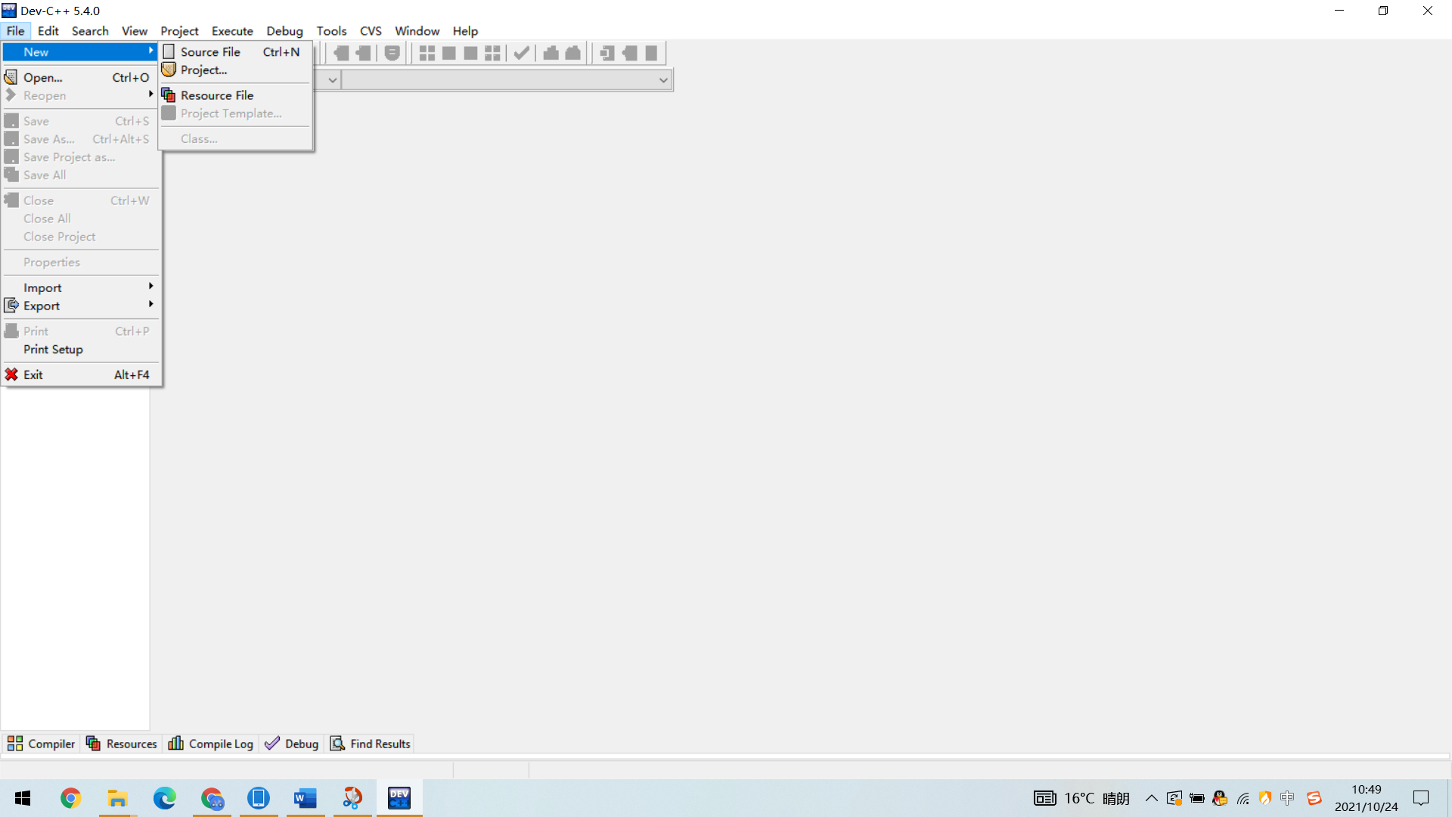Click Open... in File menu
This screenshot has height=817, width=1452.
point(43,77)
